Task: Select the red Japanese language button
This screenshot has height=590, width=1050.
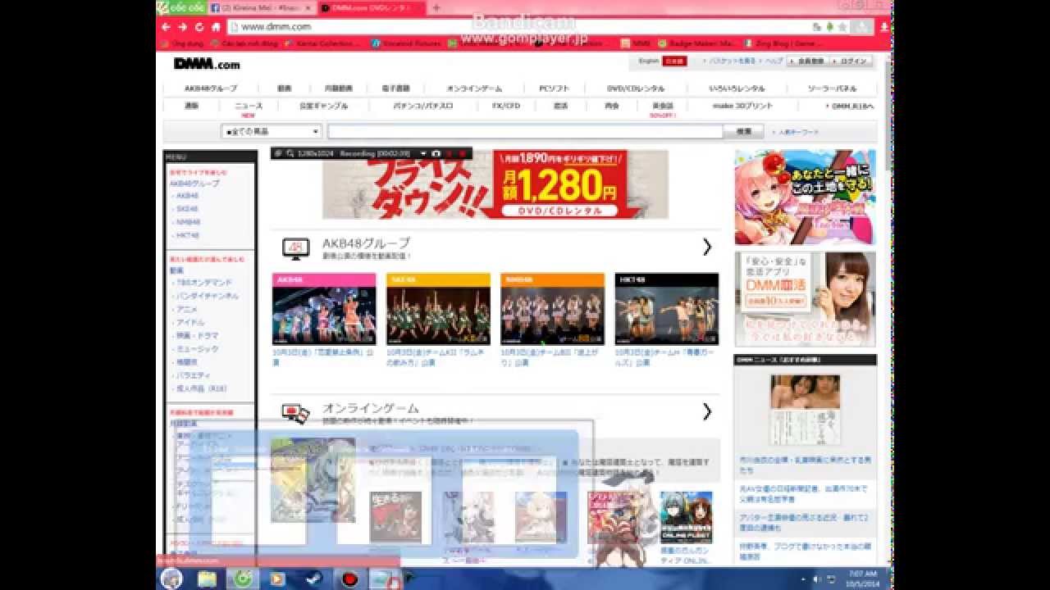Action: (674, 61)
